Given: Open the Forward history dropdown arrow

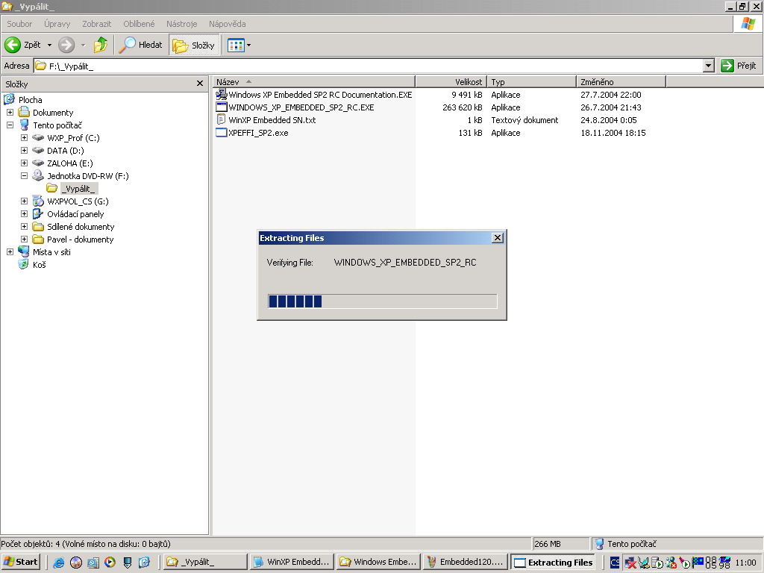Looking at the screenshot, I should (83, 46).
